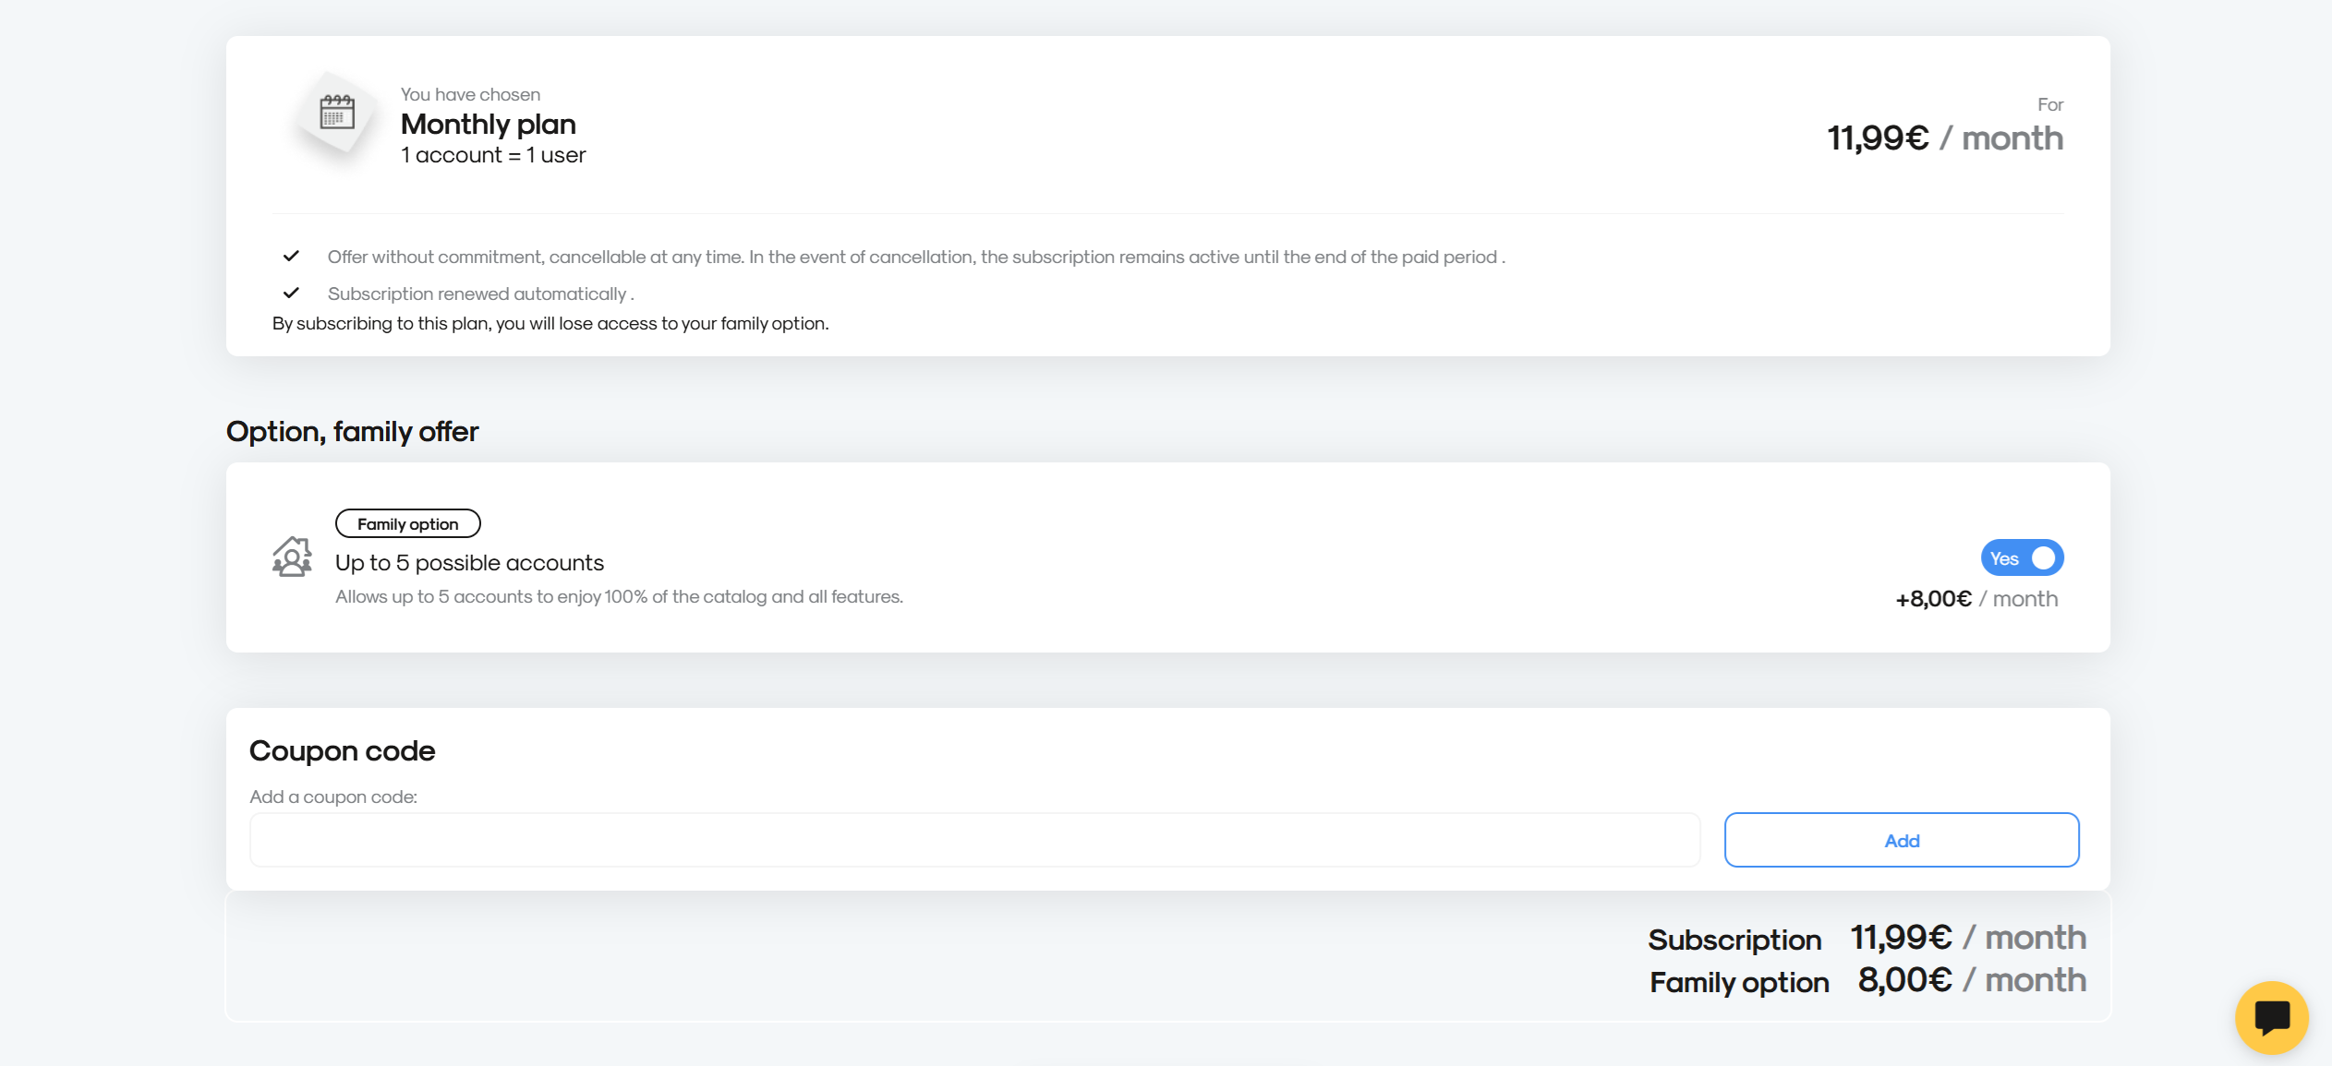Click the Family option pill label

point(407,523)
